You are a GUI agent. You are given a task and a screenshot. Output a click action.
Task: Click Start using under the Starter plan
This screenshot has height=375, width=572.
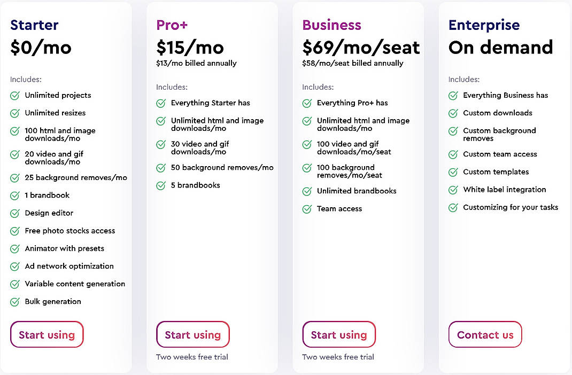coord(47,334)
